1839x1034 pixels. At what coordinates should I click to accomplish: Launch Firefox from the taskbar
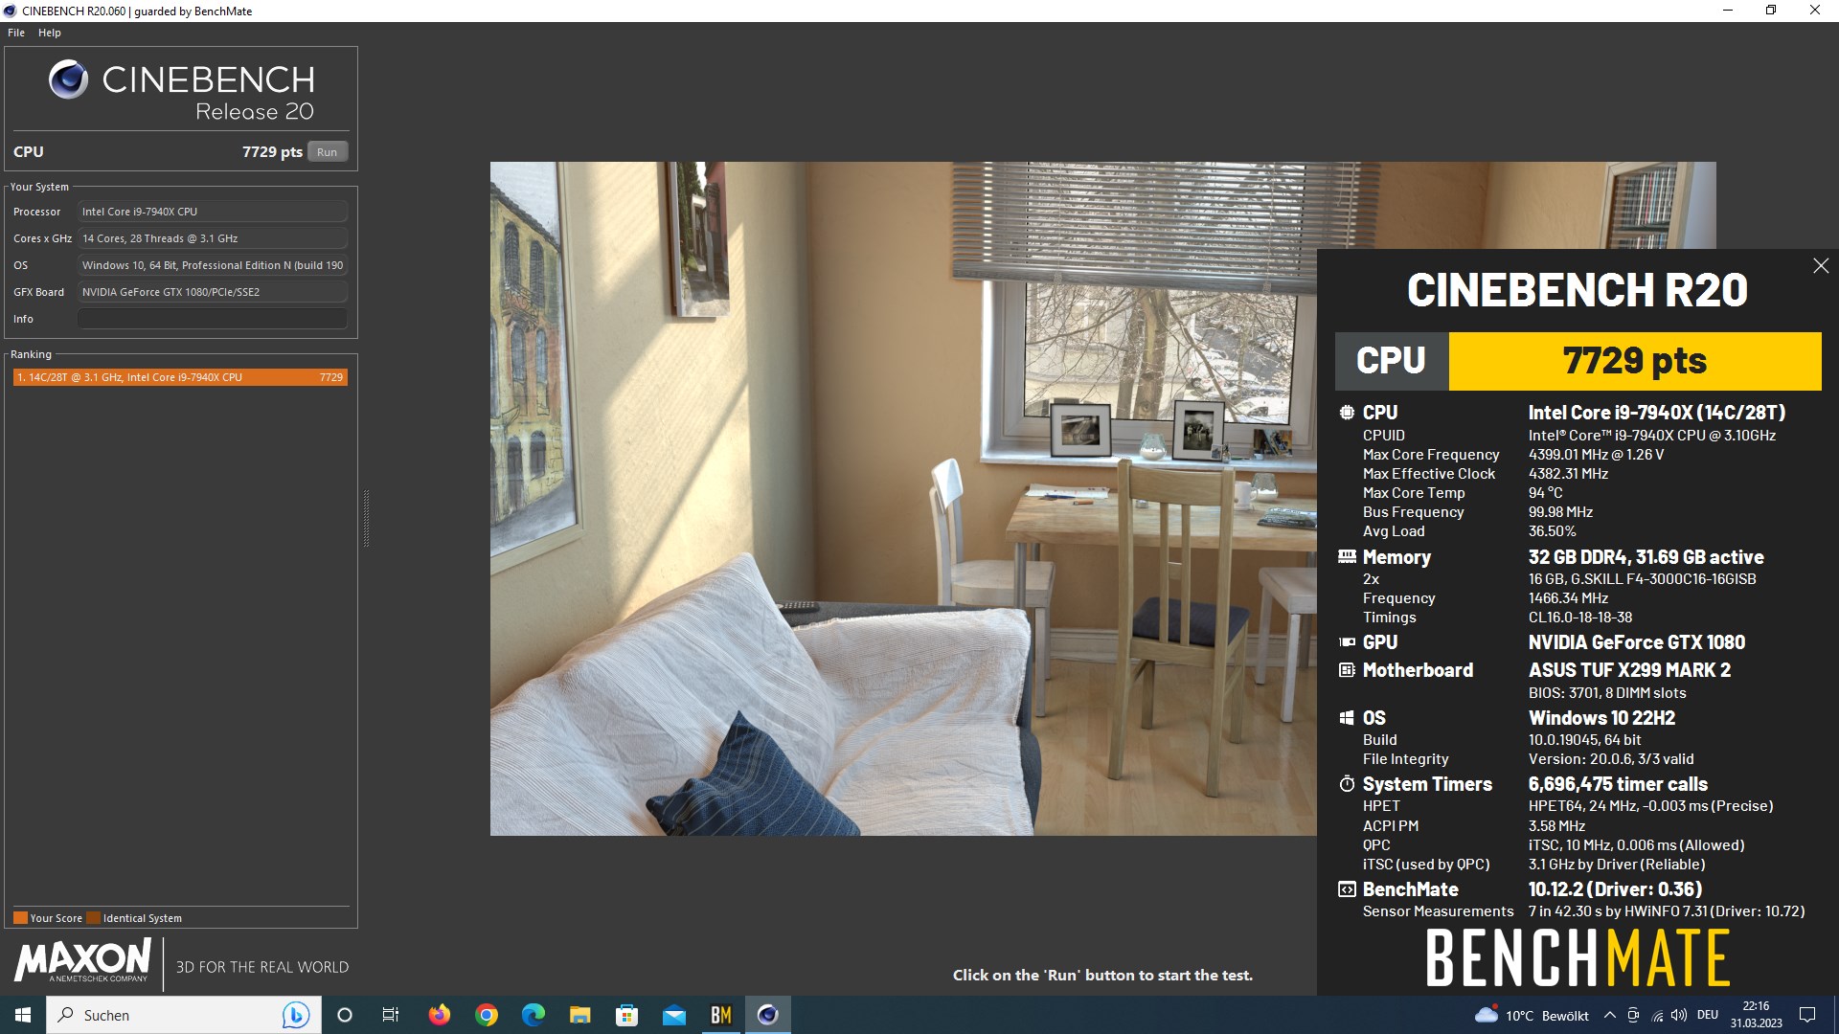point(439,1015)
